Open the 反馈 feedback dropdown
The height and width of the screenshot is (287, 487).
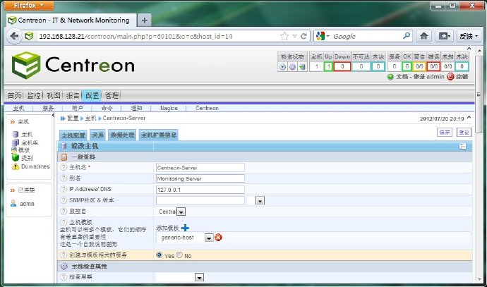(469, 36)
